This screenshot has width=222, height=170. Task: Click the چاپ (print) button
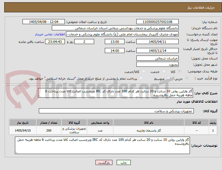point(123,162)
